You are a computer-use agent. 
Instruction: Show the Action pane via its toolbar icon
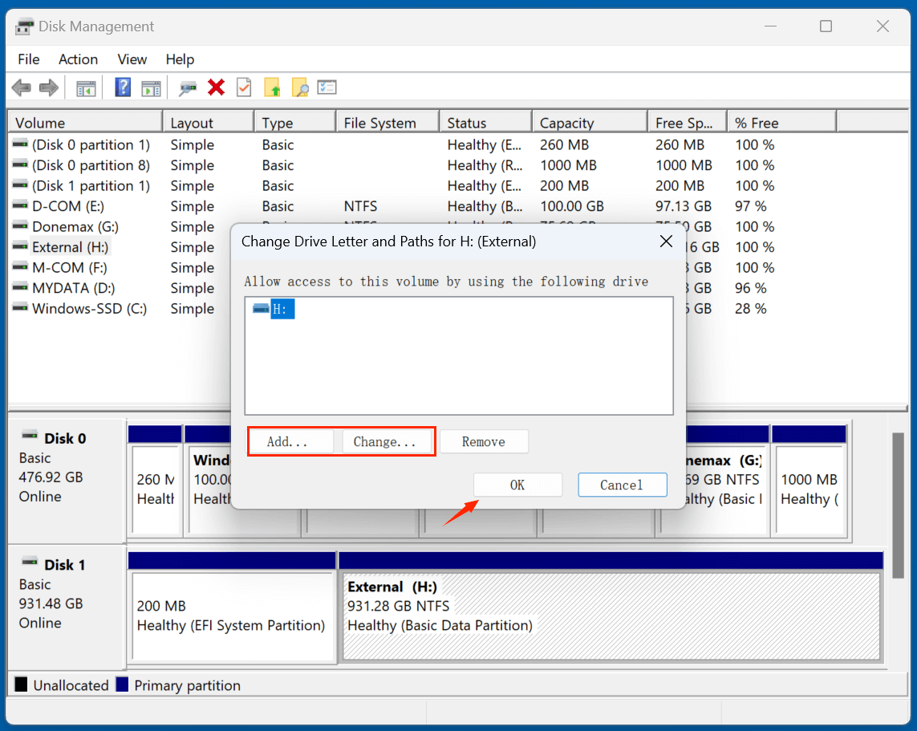151,87
